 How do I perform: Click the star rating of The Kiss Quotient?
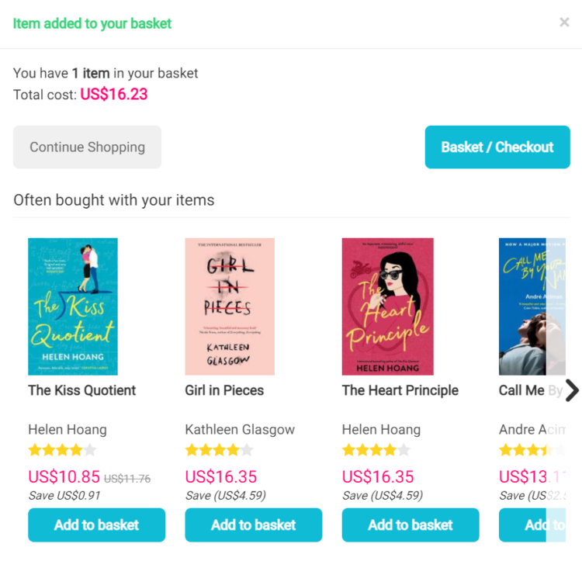(62, 450)
